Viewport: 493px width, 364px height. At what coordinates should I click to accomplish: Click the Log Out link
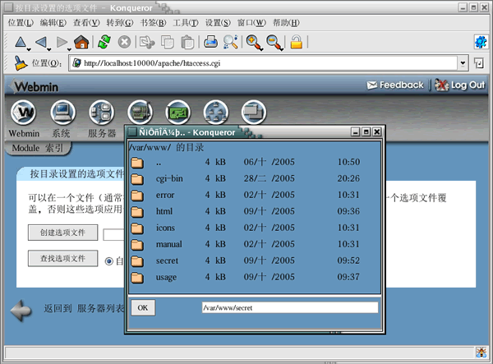tap(459, 85)
